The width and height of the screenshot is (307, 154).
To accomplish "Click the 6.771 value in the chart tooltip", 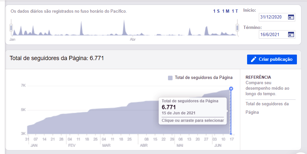I will pyautogui.click(x=169, y=107).
